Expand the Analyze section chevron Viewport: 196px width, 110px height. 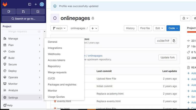coord(40,90)
